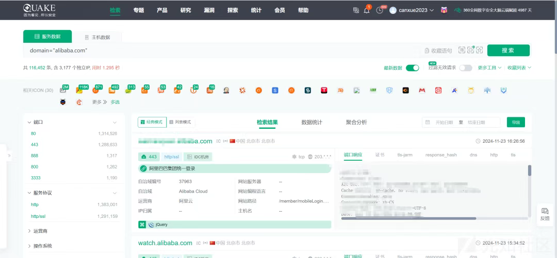This screenshot has width=557, height=258.
Task: Open the 漏洞 menu in top navigation
Action: point(209,10)
